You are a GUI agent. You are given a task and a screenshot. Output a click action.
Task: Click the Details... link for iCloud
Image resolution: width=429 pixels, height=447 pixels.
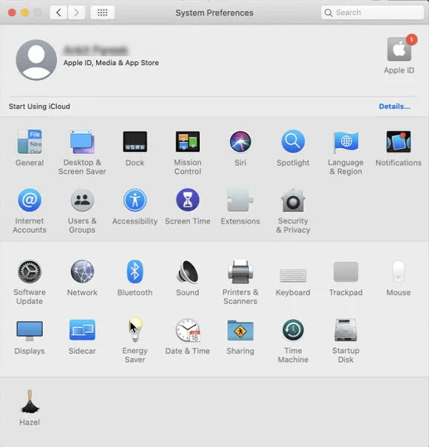[394, 107]
